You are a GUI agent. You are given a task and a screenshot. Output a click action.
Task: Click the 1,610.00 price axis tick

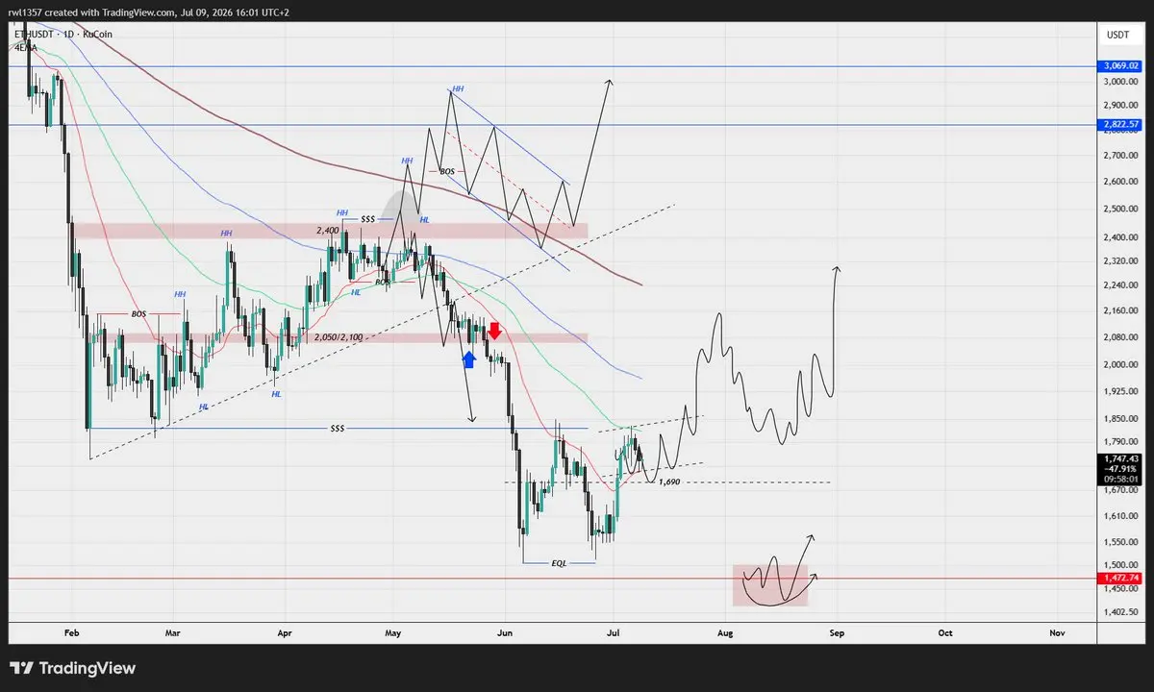tap(1121, 516)
